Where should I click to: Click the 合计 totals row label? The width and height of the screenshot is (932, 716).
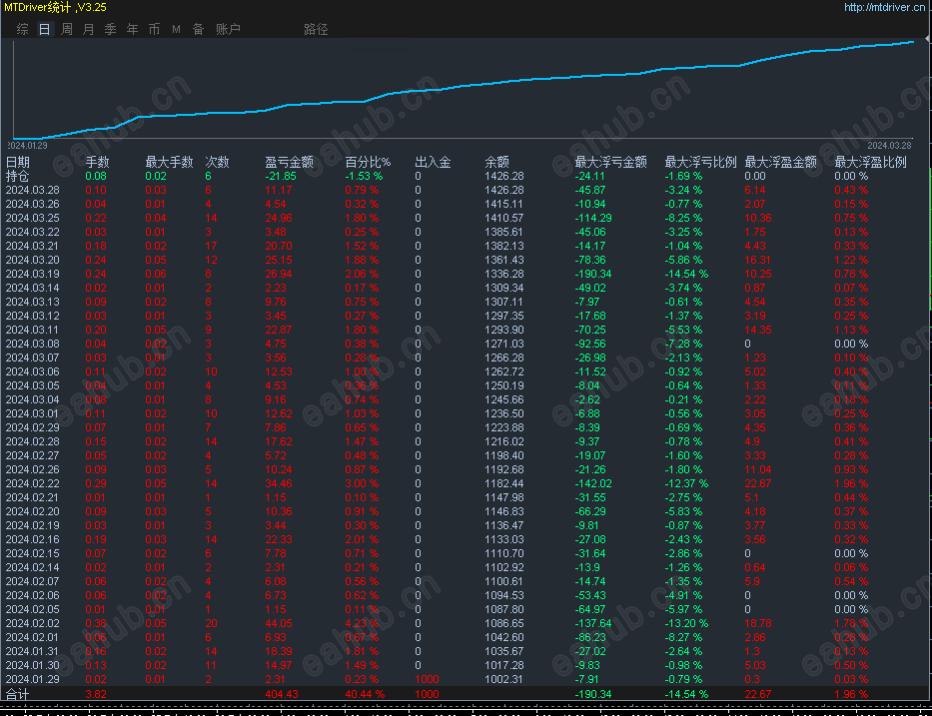17,694
